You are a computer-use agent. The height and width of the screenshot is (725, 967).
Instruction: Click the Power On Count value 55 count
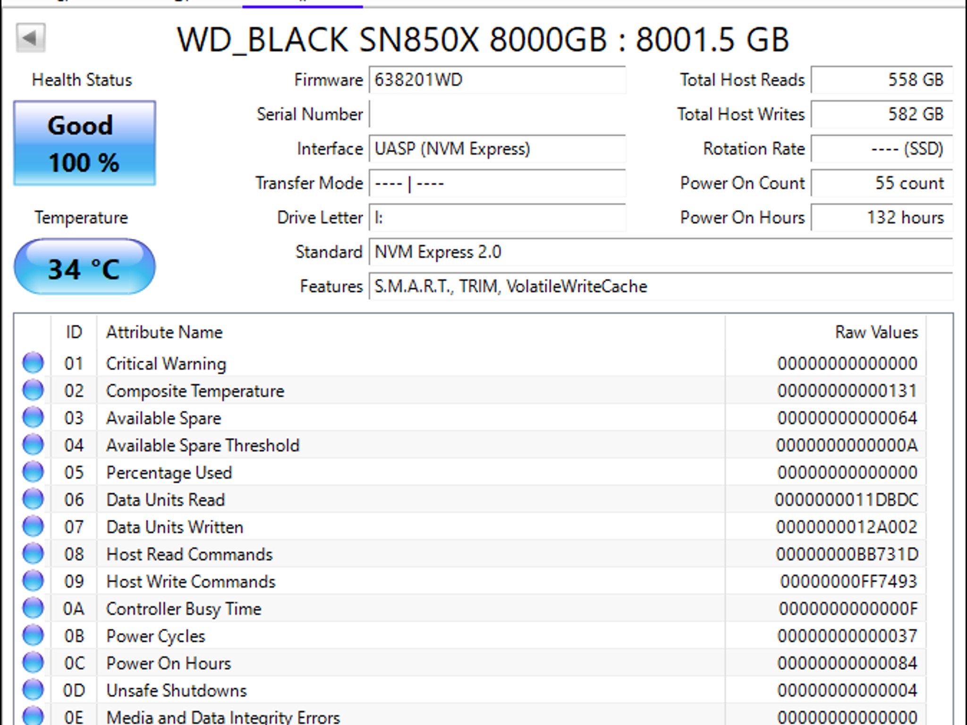click(x=882, y=183)
